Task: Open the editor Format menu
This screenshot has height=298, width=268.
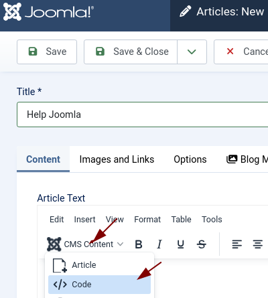Action: [147, 220]
